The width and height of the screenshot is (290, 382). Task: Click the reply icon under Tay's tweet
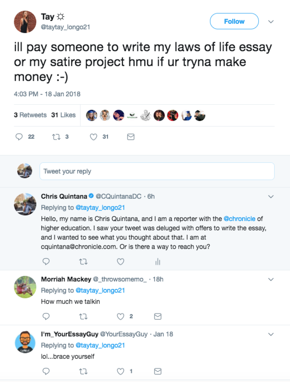coord(19,137)
